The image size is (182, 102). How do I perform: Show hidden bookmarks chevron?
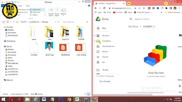coord(161,12)
